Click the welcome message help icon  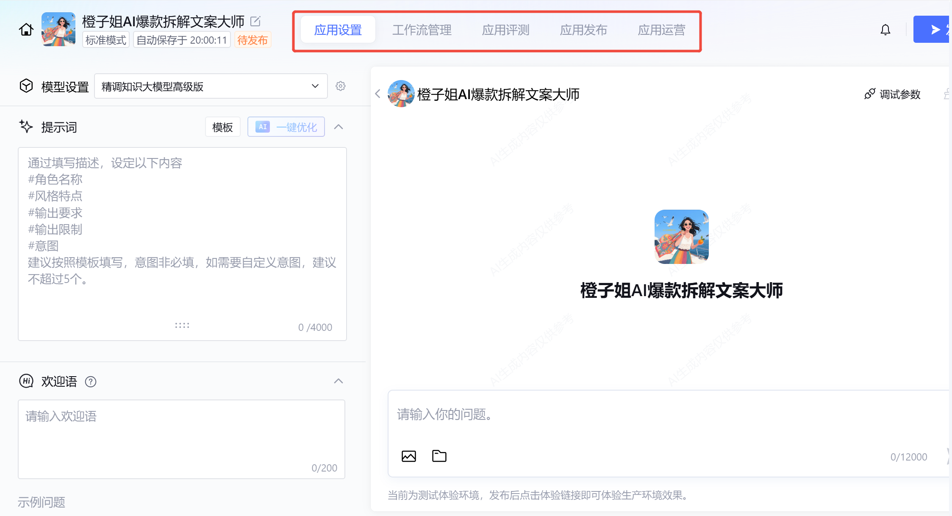point(91,382)
